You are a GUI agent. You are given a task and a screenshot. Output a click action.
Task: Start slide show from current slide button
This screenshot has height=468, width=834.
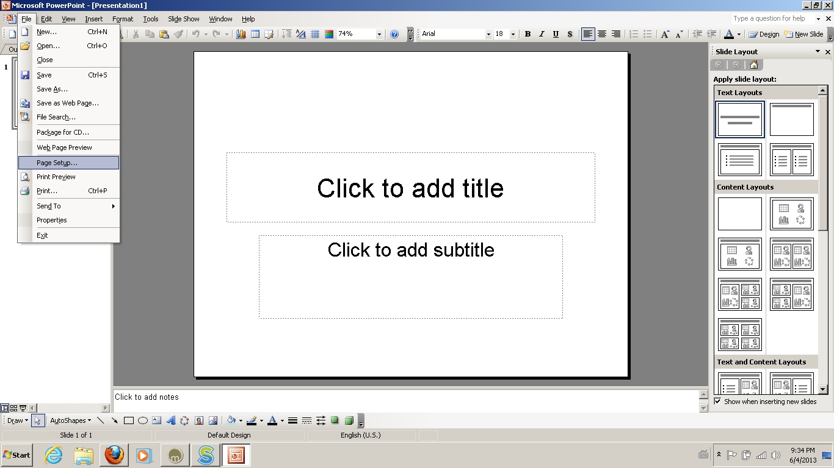23,408
